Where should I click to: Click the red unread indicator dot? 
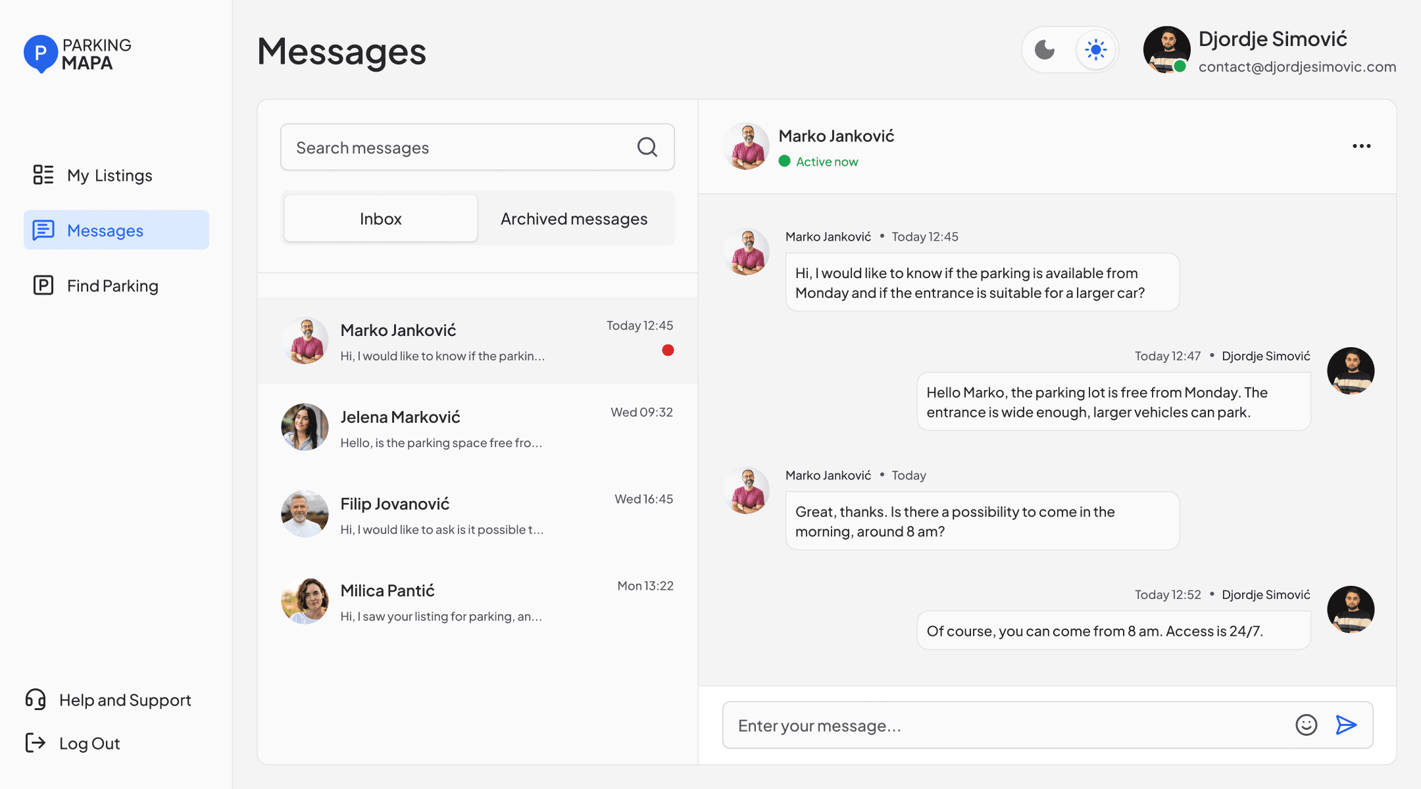[668, 350]
